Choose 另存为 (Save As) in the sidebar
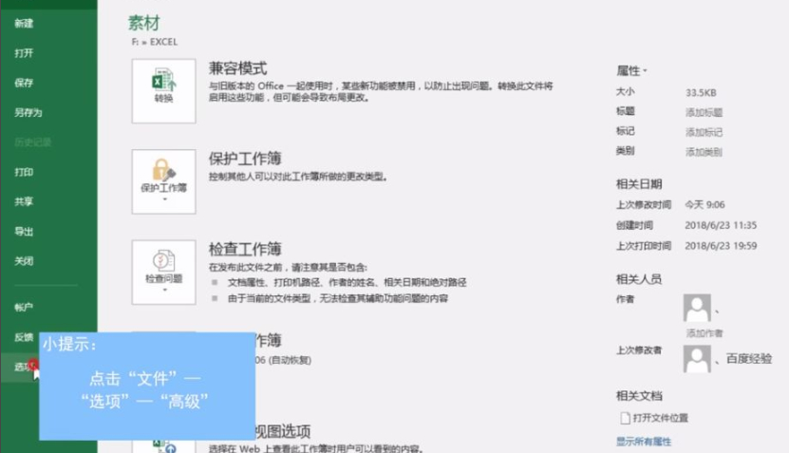Screen dimensions: 789x453 pos(28,112)
